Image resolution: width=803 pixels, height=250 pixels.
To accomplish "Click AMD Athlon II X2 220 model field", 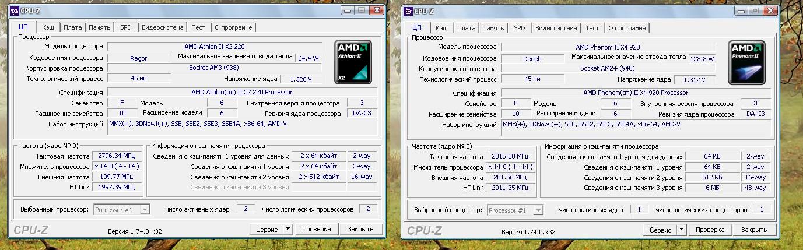I will coord(215,47).
